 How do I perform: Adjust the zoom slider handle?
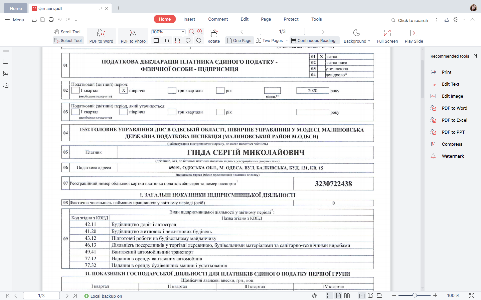tap(415, 295)
